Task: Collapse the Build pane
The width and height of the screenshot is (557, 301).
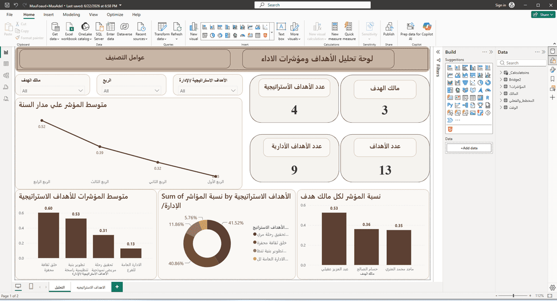Action: coord(491,52)
